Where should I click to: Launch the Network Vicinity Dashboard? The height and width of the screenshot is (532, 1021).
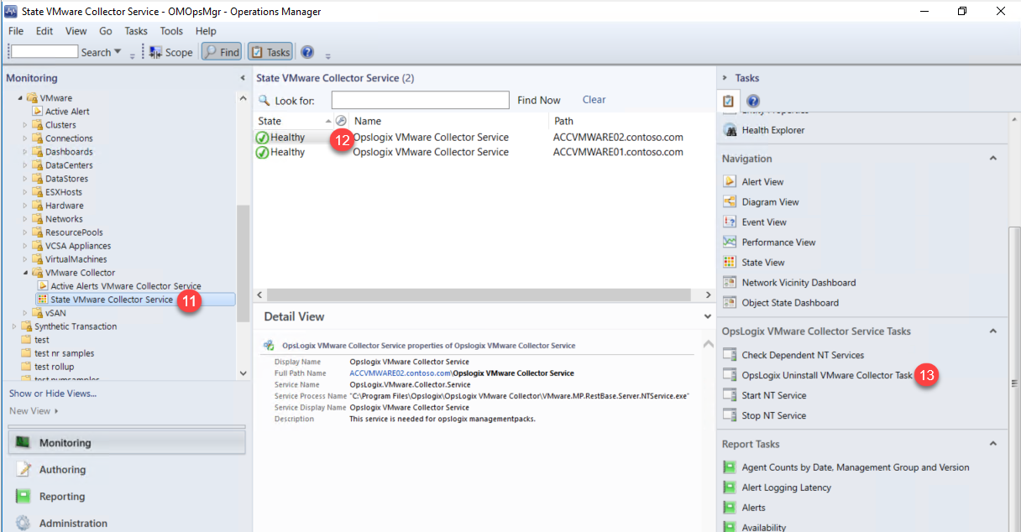(x=798, y=283)
